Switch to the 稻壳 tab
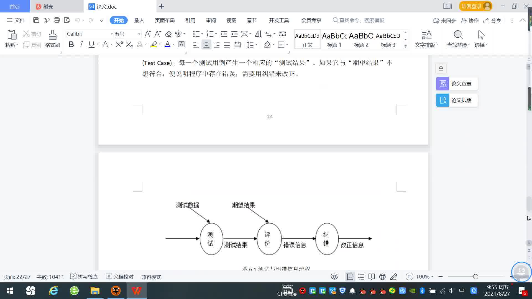This screenshot has width=532, height=299. click(x=57, y=6)
